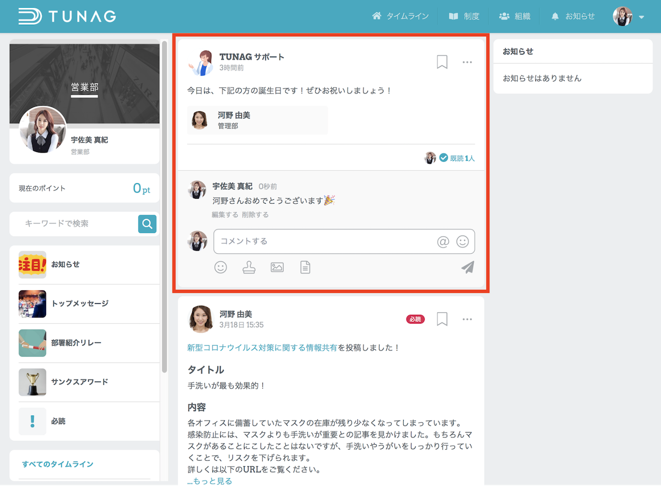Screen dimensions: 661x486
Task: Click the 河野 由美 post author avatar
Action: [201, 319]
